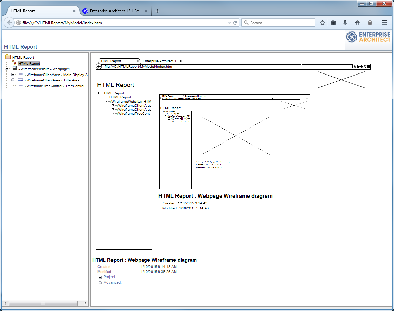The width and height of the screenshot is (394, 311).
Task: Click the browser back arrow button
Action: pyautogui.click(x=9, y=23)
